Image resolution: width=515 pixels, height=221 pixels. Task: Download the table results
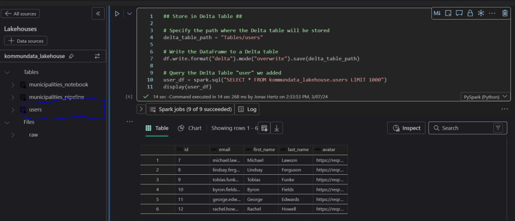[276, 128]
